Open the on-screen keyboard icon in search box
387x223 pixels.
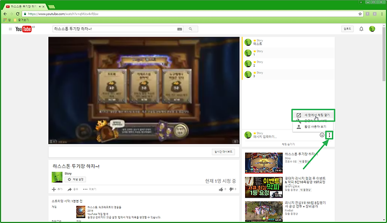coord(180,29)
